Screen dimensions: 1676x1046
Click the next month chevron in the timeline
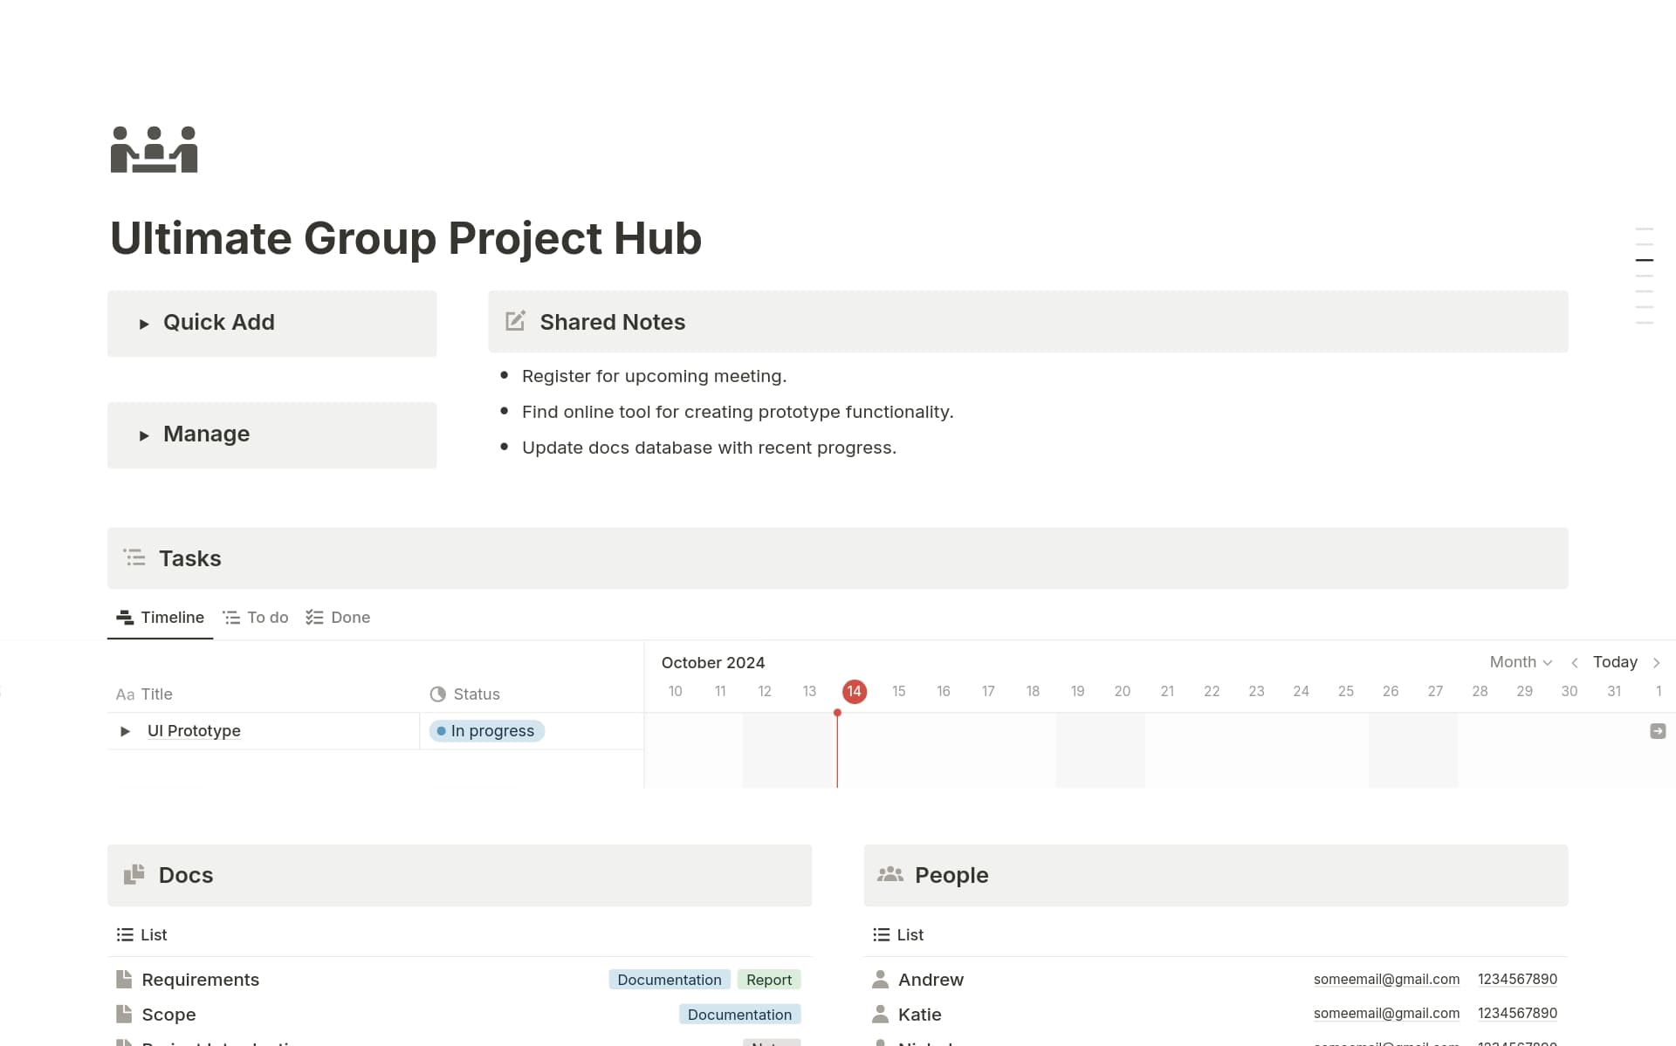pos(1659,662)
